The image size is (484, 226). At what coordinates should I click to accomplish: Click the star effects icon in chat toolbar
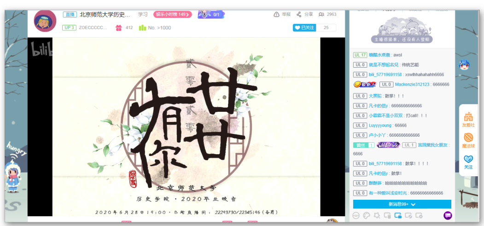click(377, 215)
